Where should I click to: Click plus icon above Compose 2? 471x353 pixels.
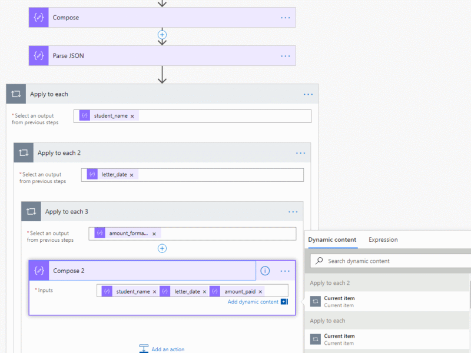tap(162, 248)
